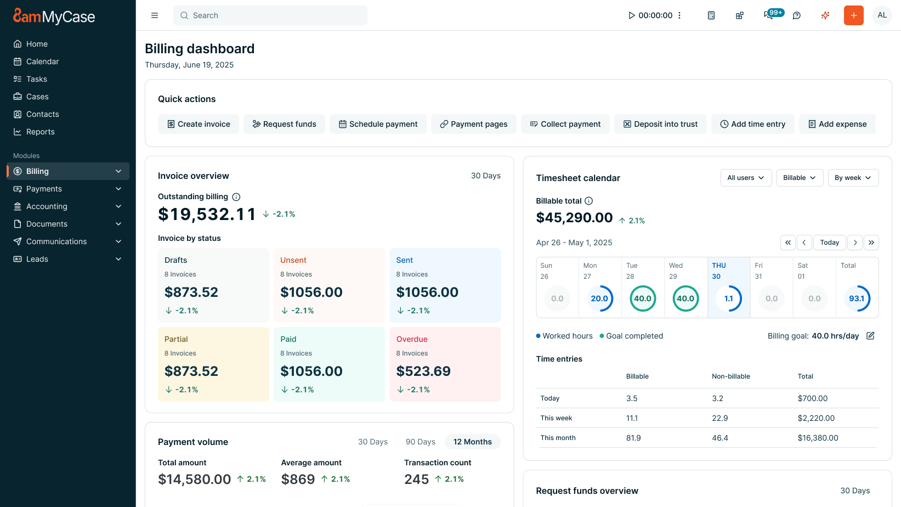
Task: Click the info icon beside Outstanding billing
Action: tap(236, 196)
